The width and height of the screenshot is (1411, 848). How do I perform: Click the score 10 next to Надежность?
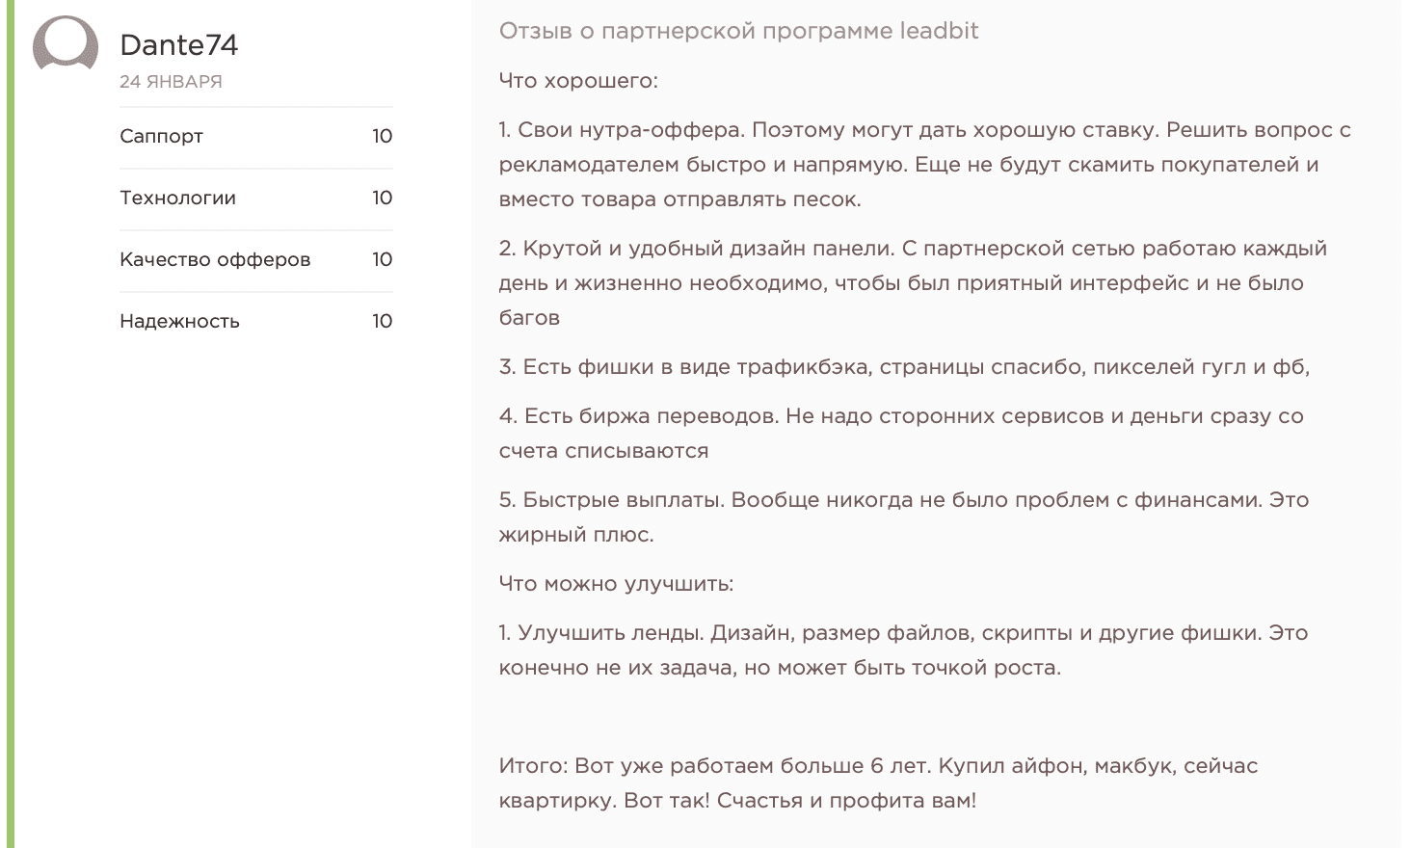[383, 321]
